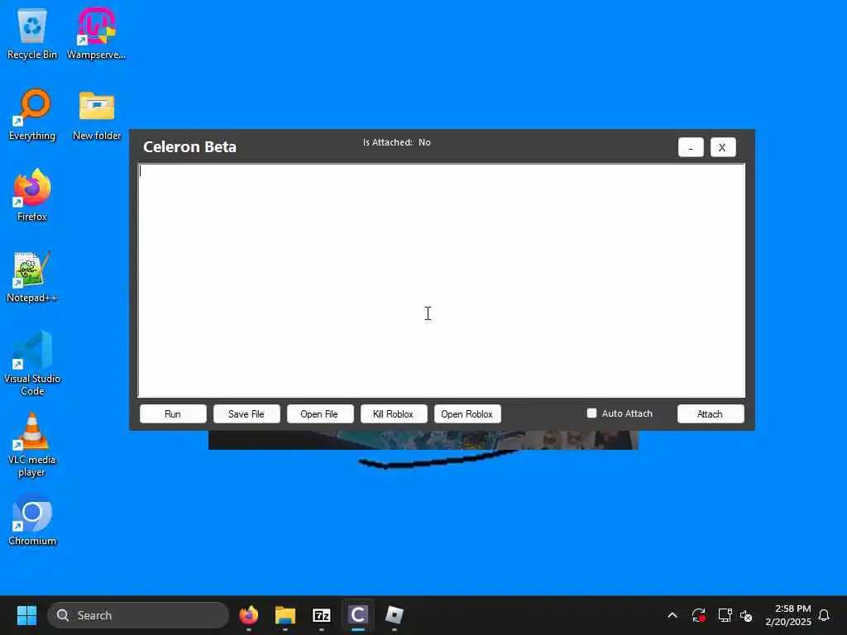Show hidden system tray icons
The image size is (847, 635).
click(x=672, y=615)
